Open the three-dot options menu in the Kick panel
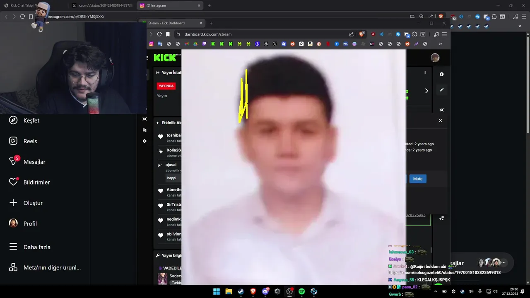 pyautogui.click(x=425, y=72)
